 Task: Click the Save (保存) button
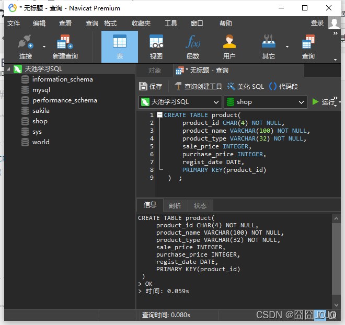(151, 86)
